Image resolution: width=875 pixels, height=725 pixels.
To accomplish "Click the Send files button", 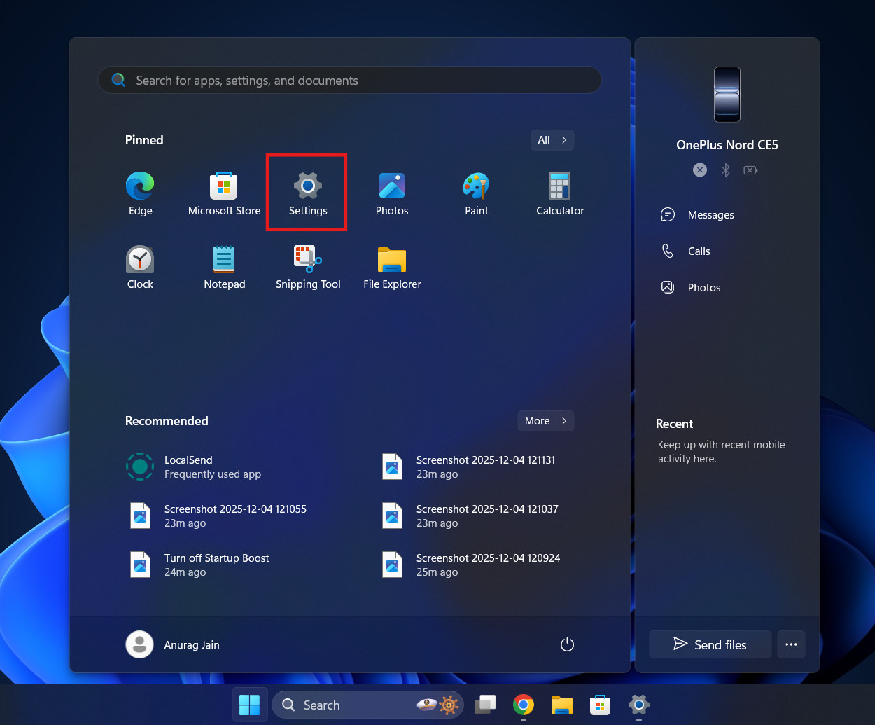I will (x=710, y=644).
